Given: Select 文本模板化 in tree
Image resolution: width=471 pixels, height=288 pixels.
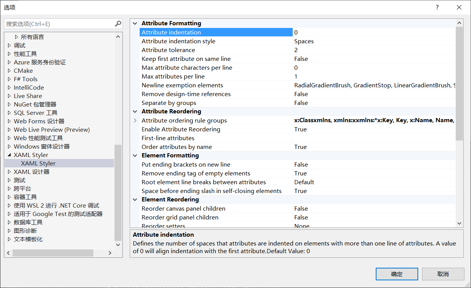Looking at the screenshot, I should click(x=28, y=239).
